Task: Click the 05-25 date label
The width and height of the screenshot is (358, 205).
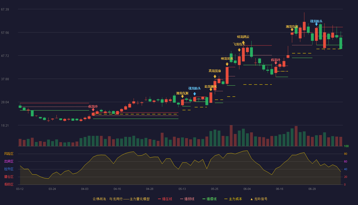Action: click(215, 189)
